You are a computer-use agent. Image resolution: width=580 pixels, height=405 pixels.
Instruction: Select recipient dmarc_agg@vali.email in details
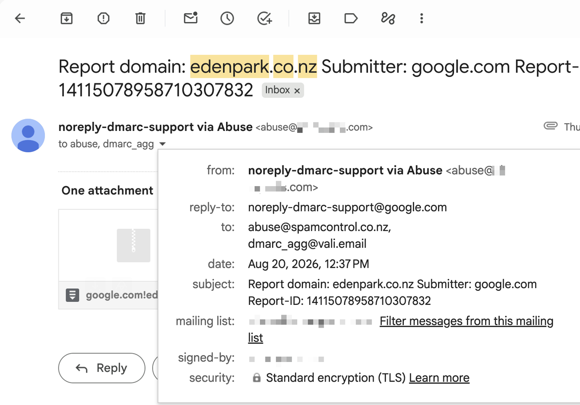tap(307, 244)
